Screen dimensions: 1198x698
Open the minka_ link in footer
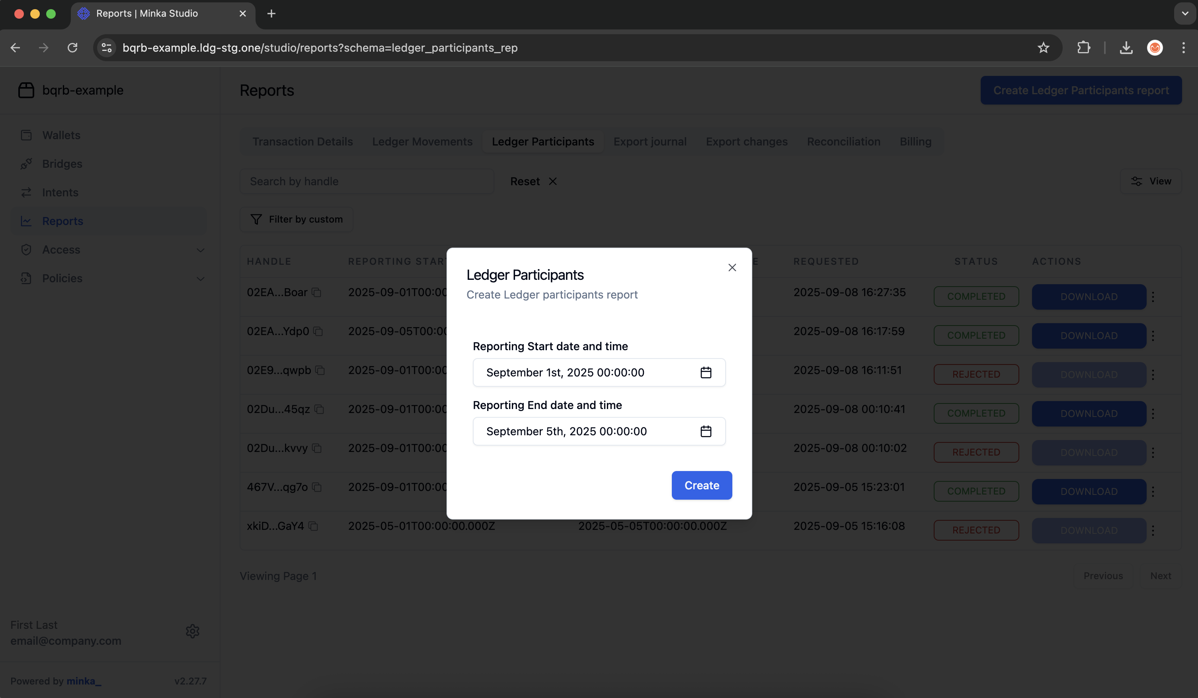[x=84, y=681]
